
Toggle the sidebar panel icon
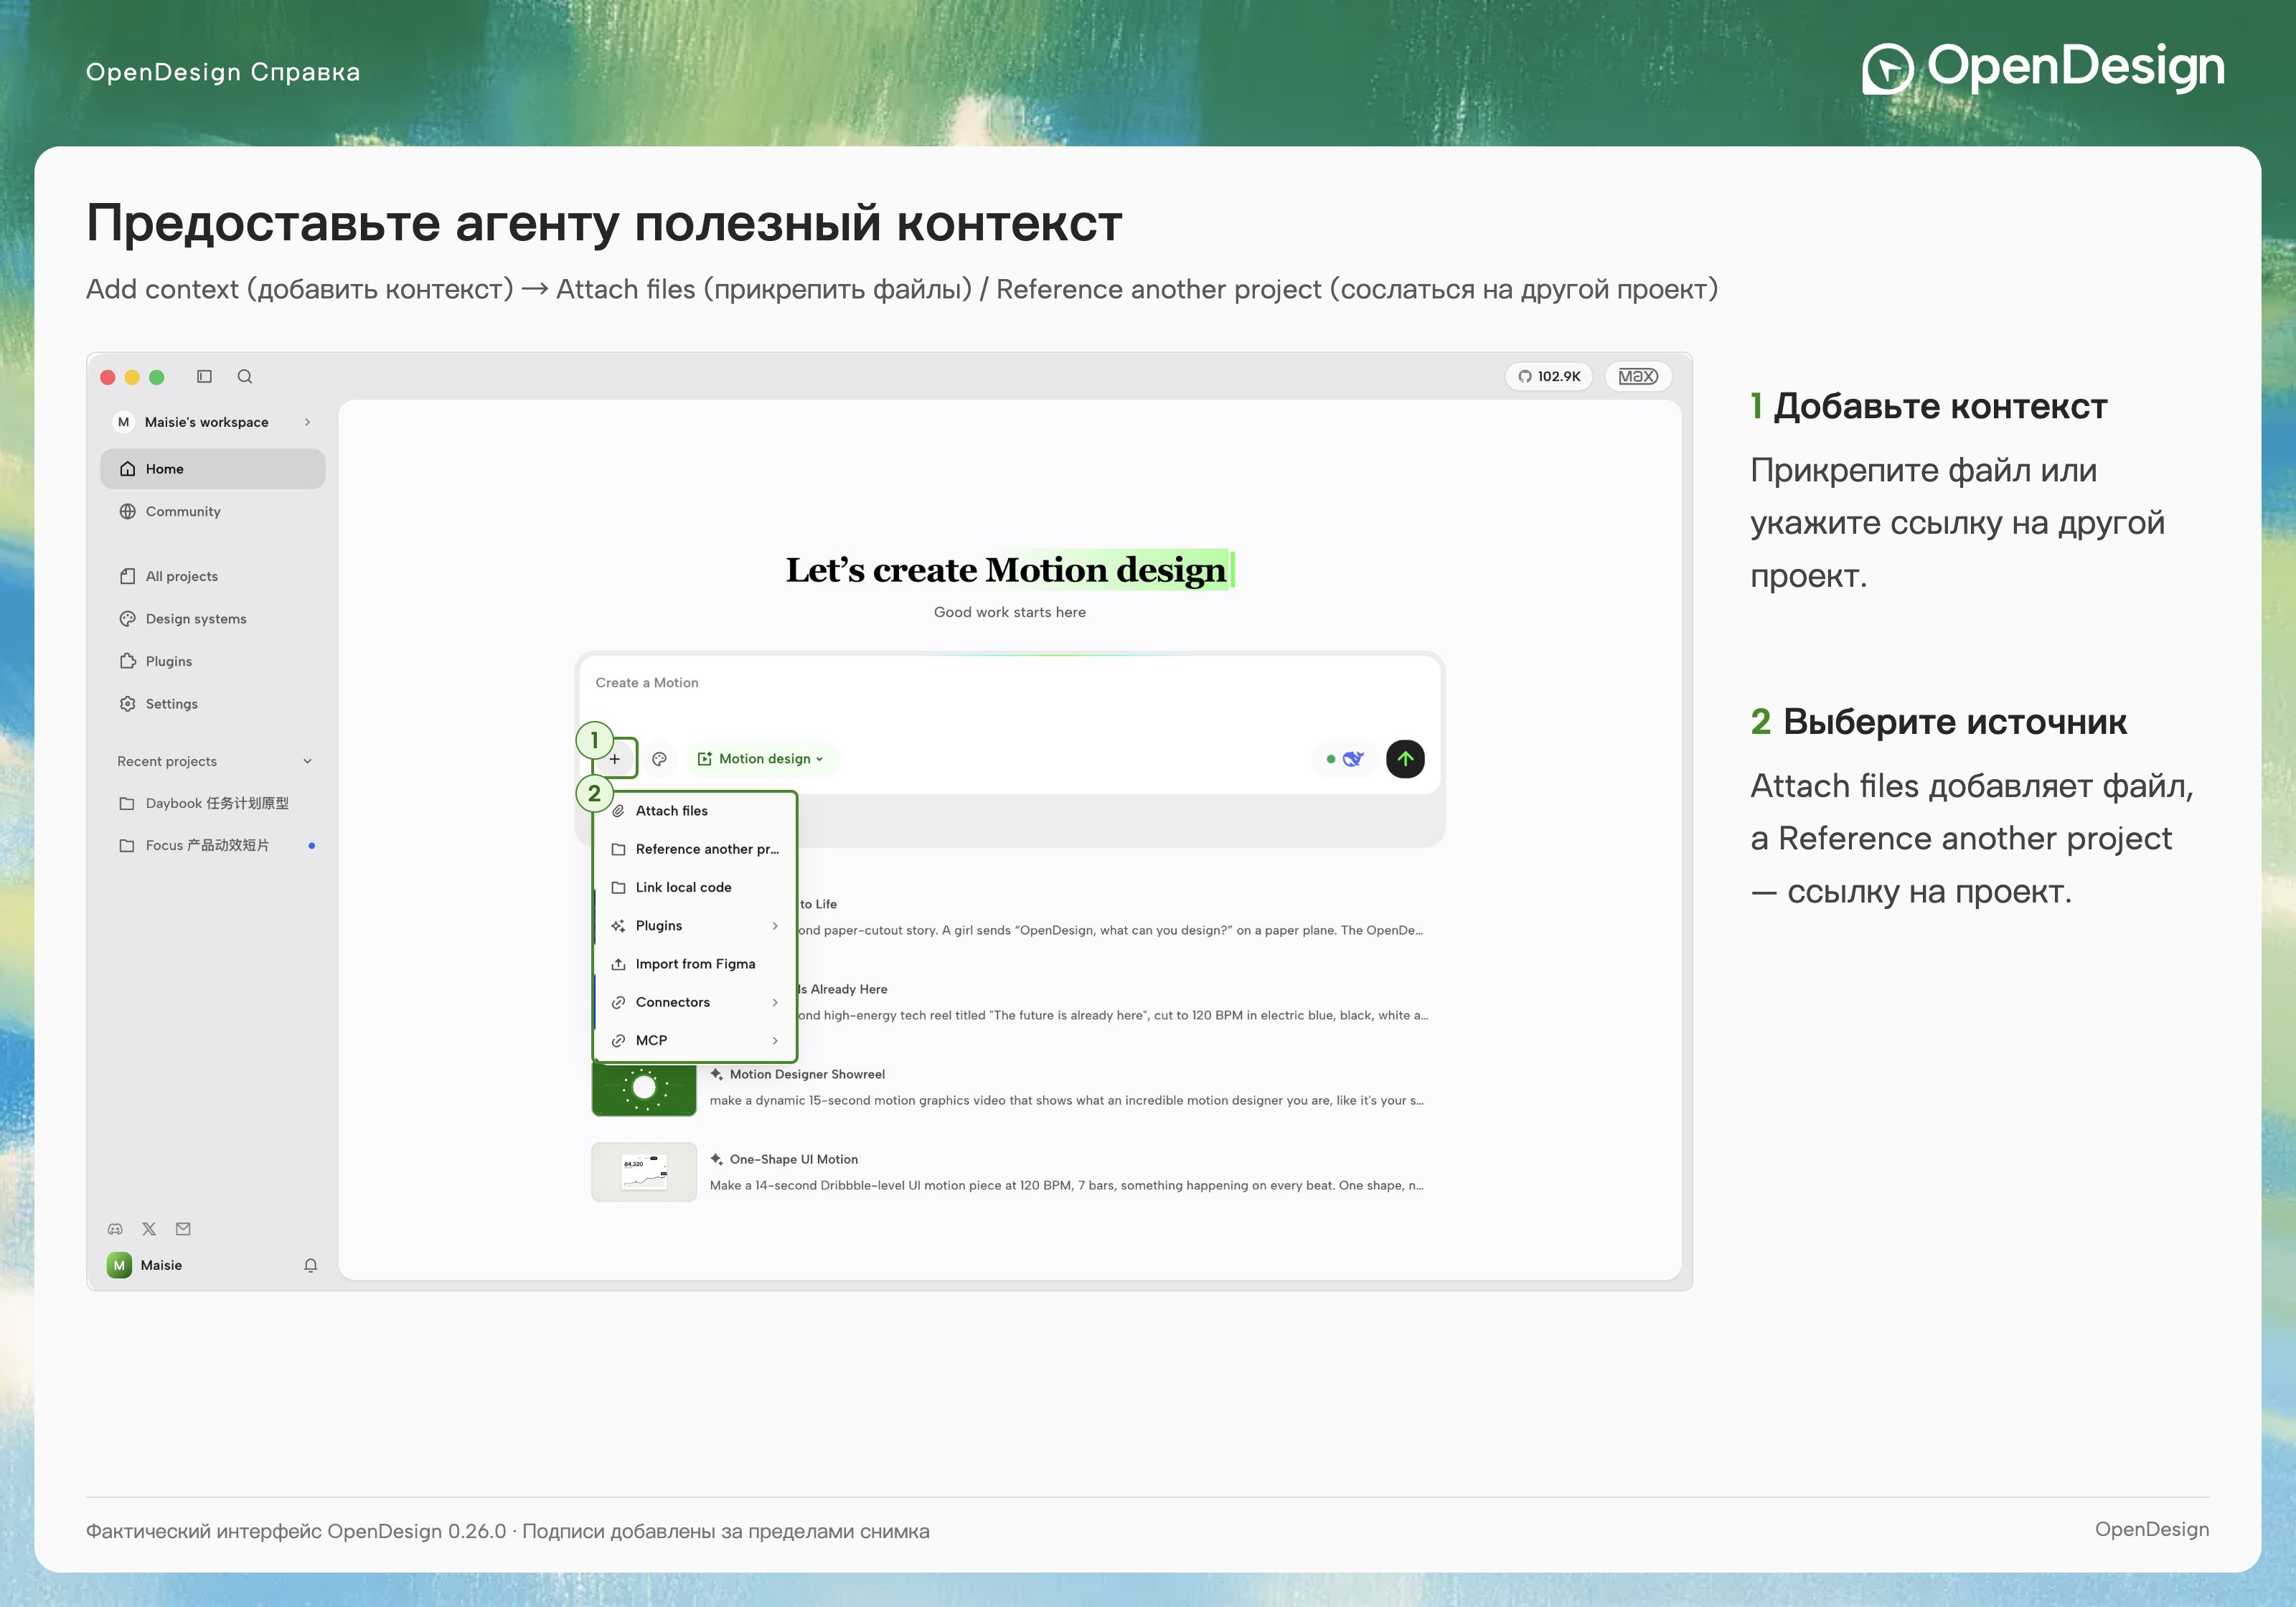click(x=204, y=376)
